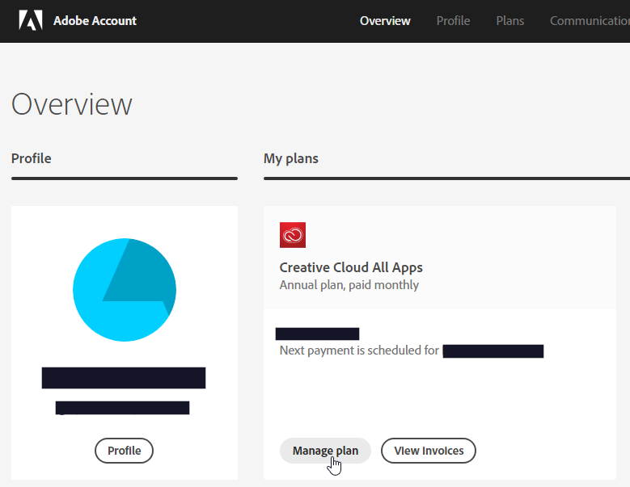The width and height of the screenshot is (630, 487).
Task: Open the Overview tab in header
Action: coord(385,21)
